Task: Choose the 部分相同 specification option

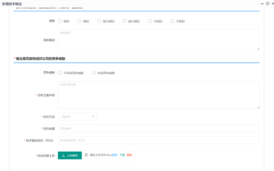Action: click(x=99, y=21)
